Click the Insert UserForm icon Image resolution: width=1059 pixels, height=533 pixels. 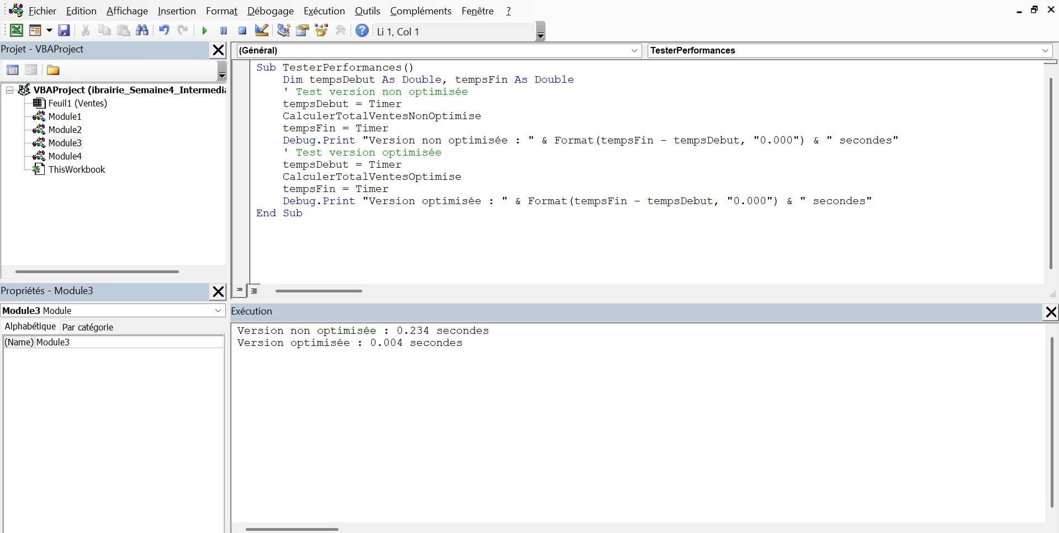[x=35, y=30]
